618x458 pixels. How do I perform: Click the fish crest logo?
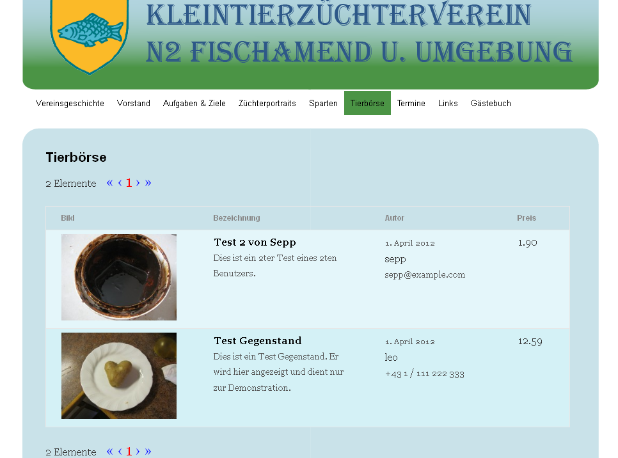tap(90, 35)
